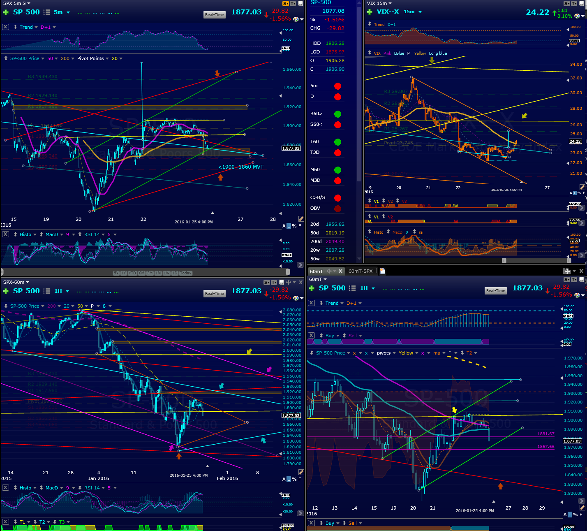The image size is (587, 531).
Task: Open the Pivot Points dropdown in 5m chart
Action: point(107,58)
